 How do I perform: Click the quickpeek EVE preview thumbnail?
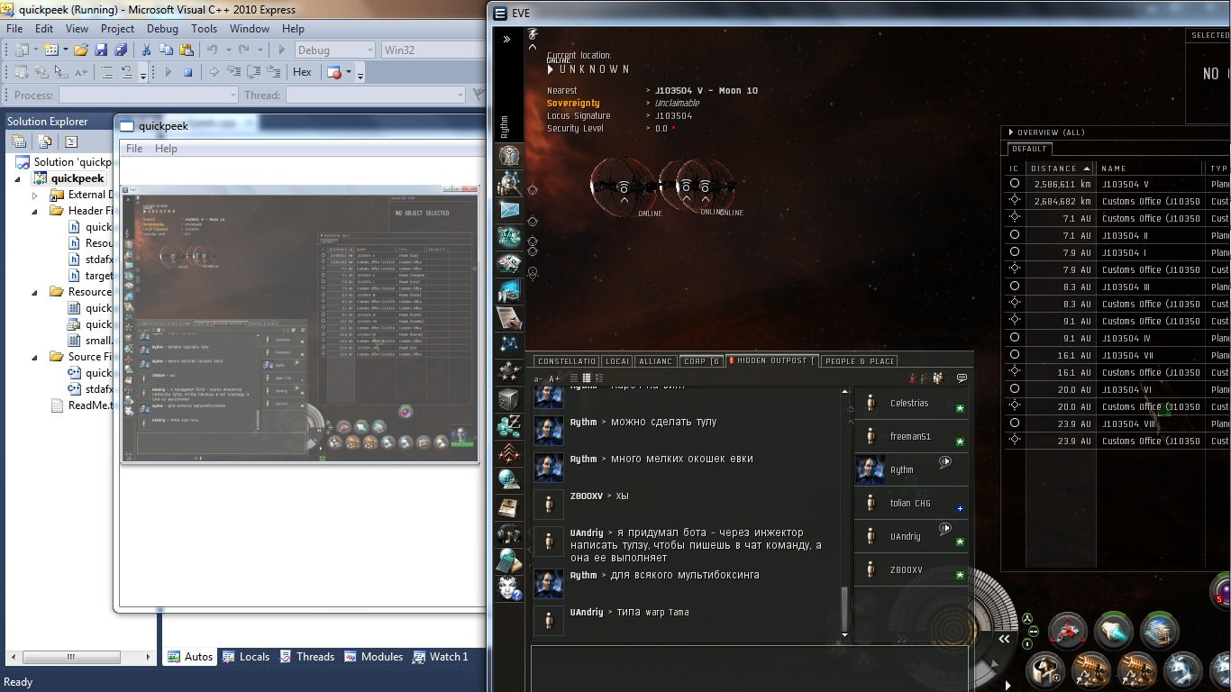[299, 323]
